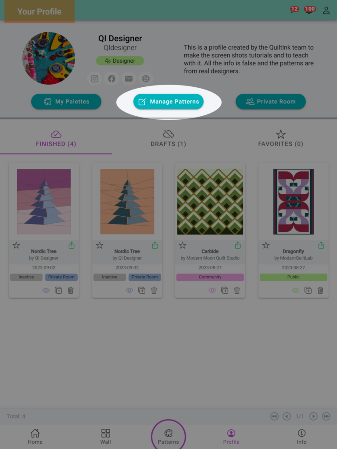Click the email envelope icon

129,79
